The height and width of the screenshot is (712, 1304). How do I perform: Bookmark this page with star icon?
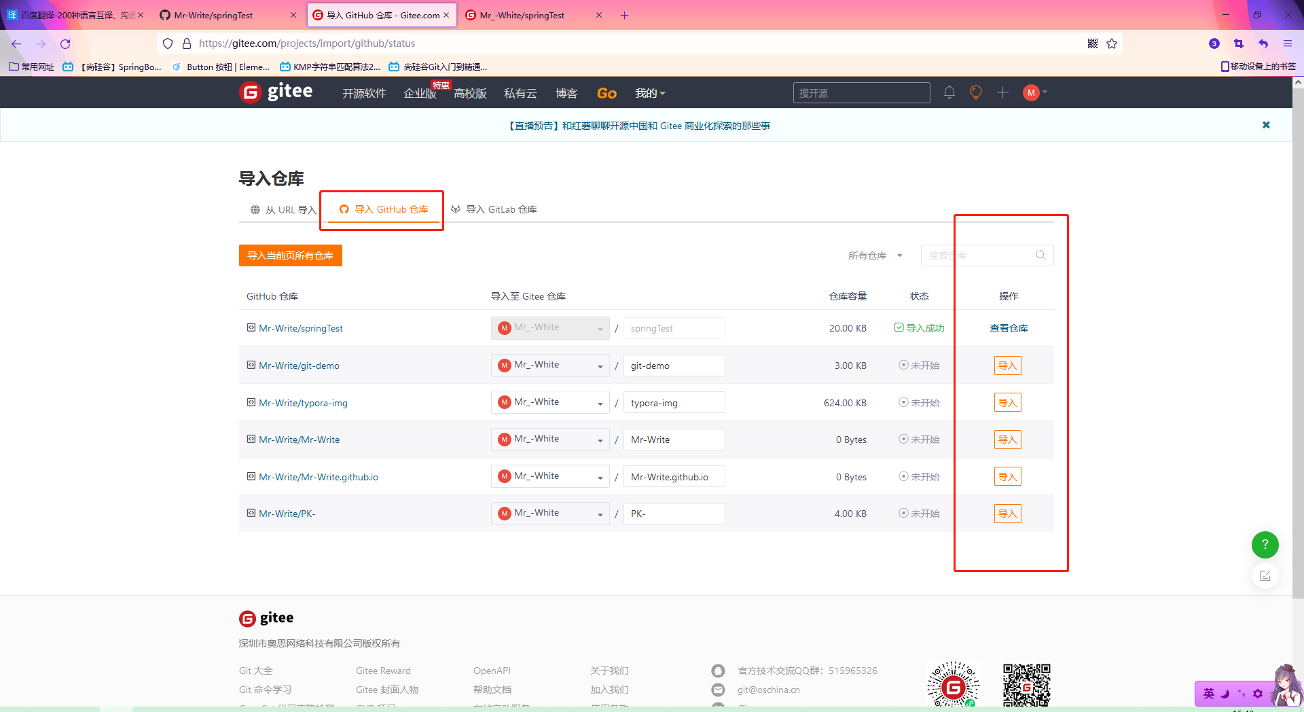1112,43
